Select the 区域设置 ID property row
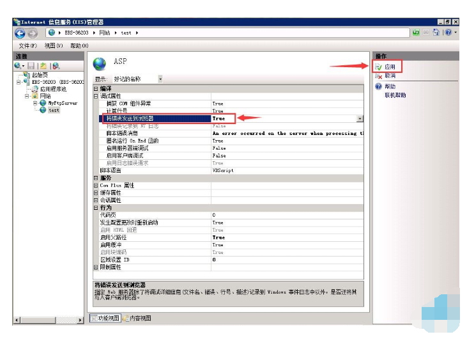The width and height of the screenshot is (467, 348). [231, 260]
